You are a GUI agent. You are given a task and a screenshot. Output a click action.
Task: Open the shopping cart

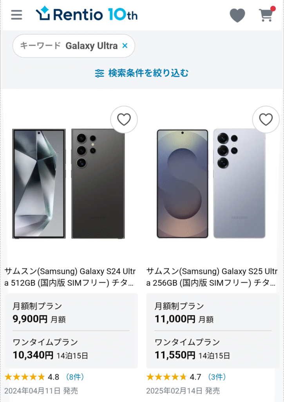pos(266,15)
